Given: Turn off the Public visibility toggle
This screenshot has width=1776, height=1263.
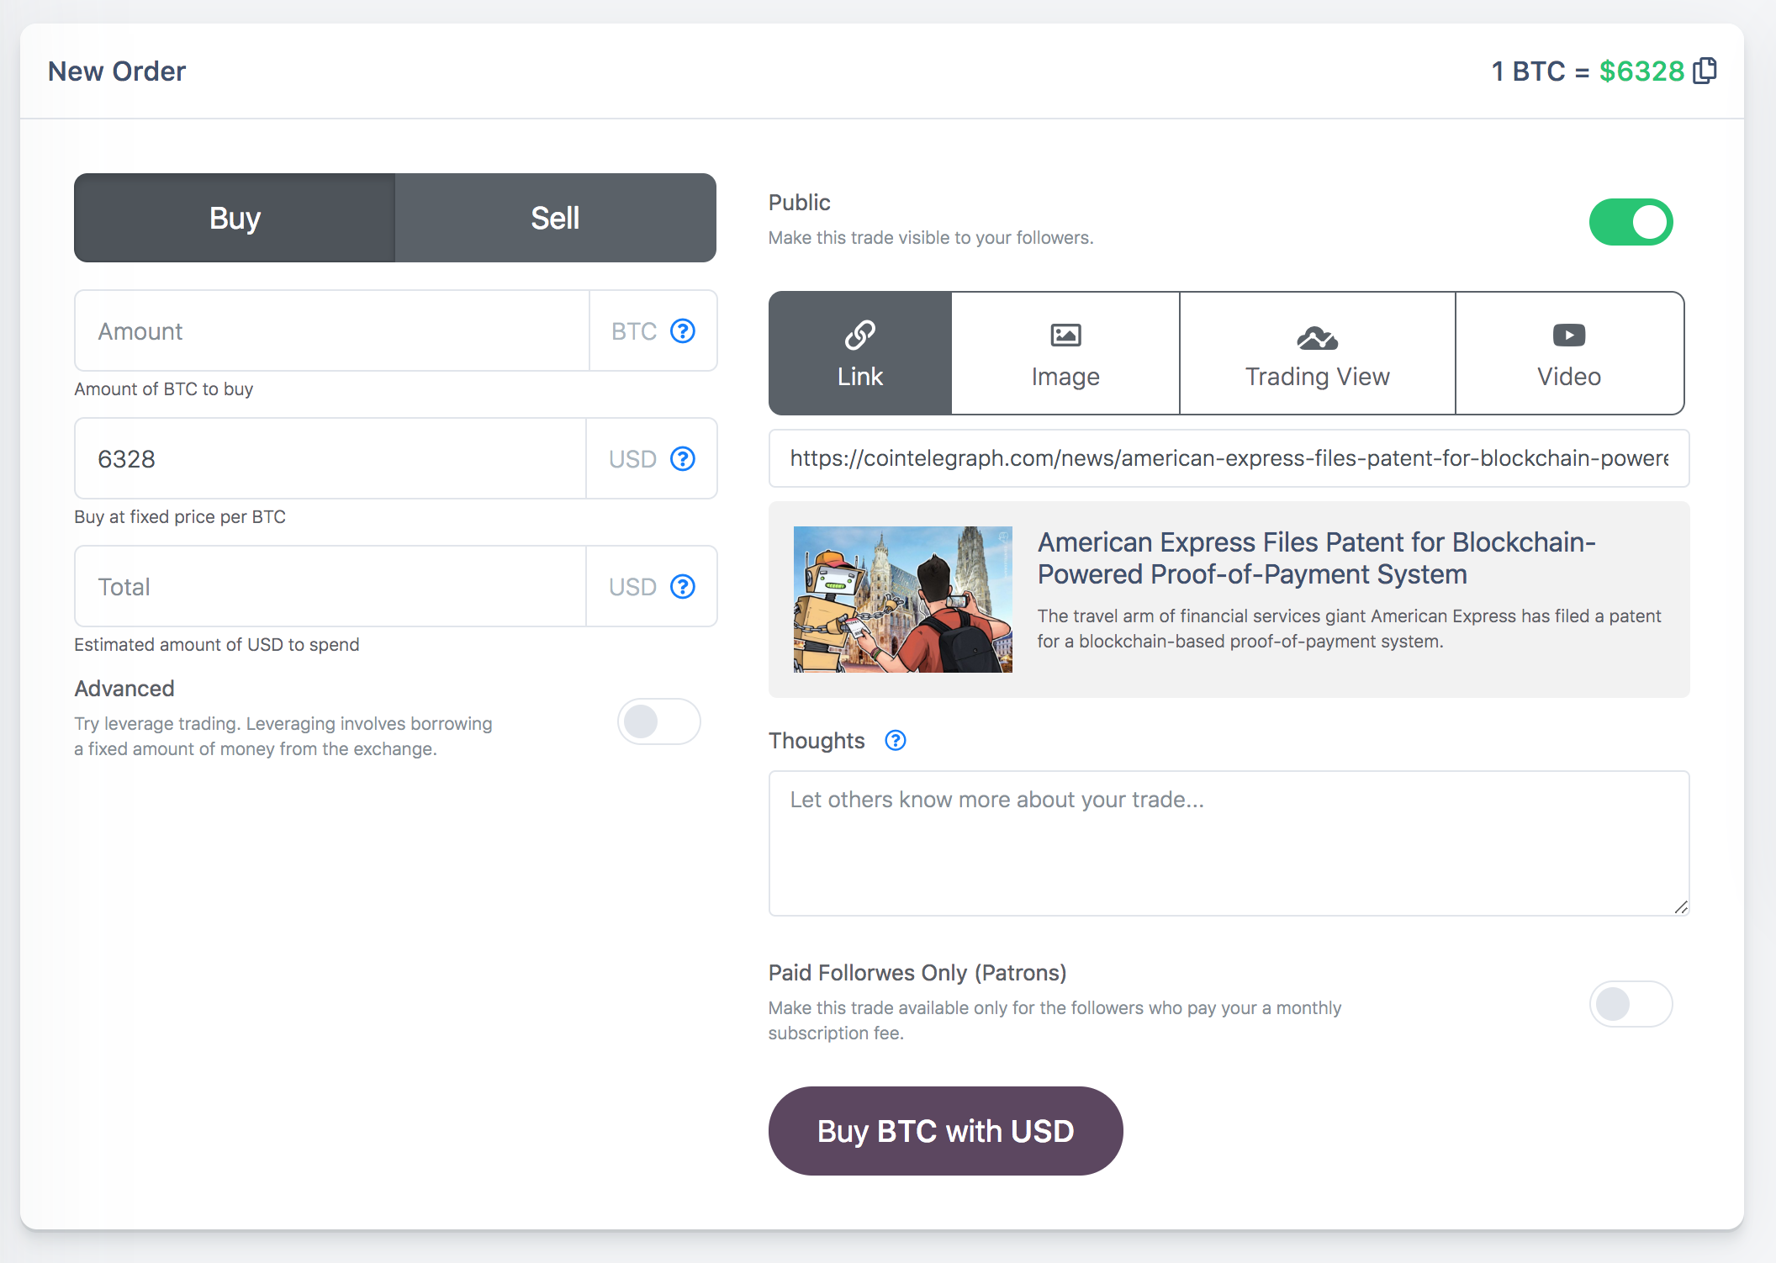Looking at the screenshot, I should pyautogui.click(x=1631, y=222).
